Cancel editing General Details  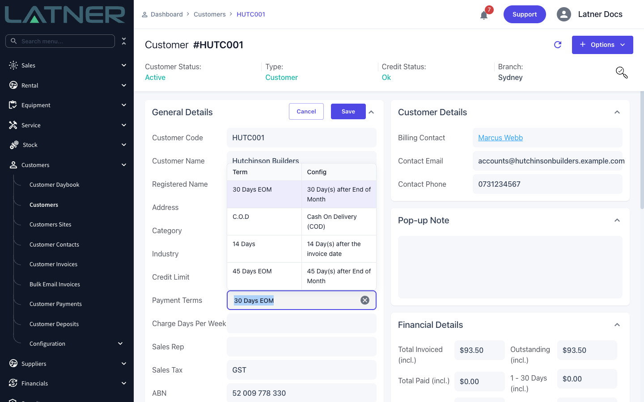click(306, 112)
